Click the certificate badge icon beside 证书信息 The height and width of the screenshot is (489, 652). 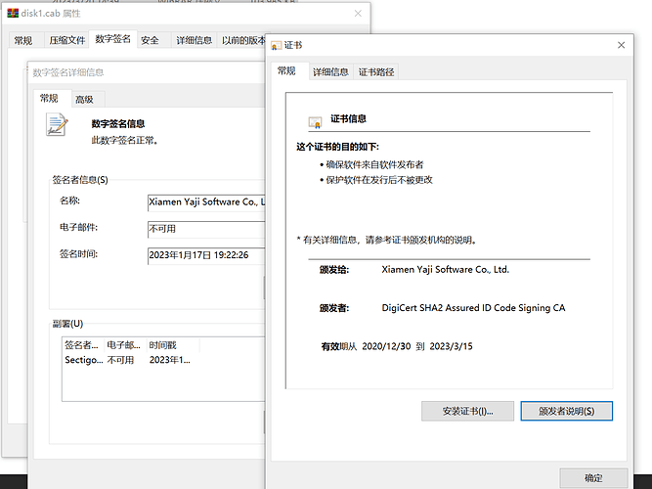[315, 122]
